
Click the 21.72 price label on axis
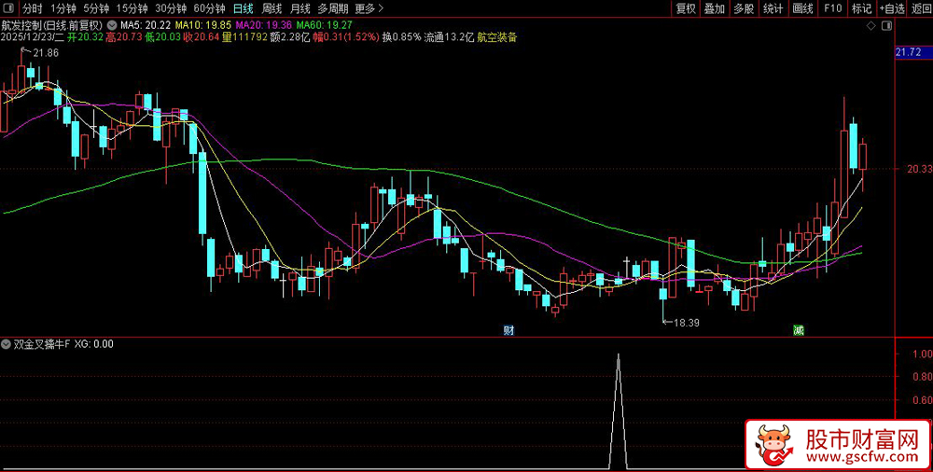pyautogui.click(x=908, y=53)
